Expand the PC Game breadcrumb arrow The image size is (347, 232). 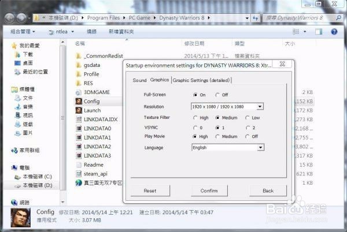154,18
